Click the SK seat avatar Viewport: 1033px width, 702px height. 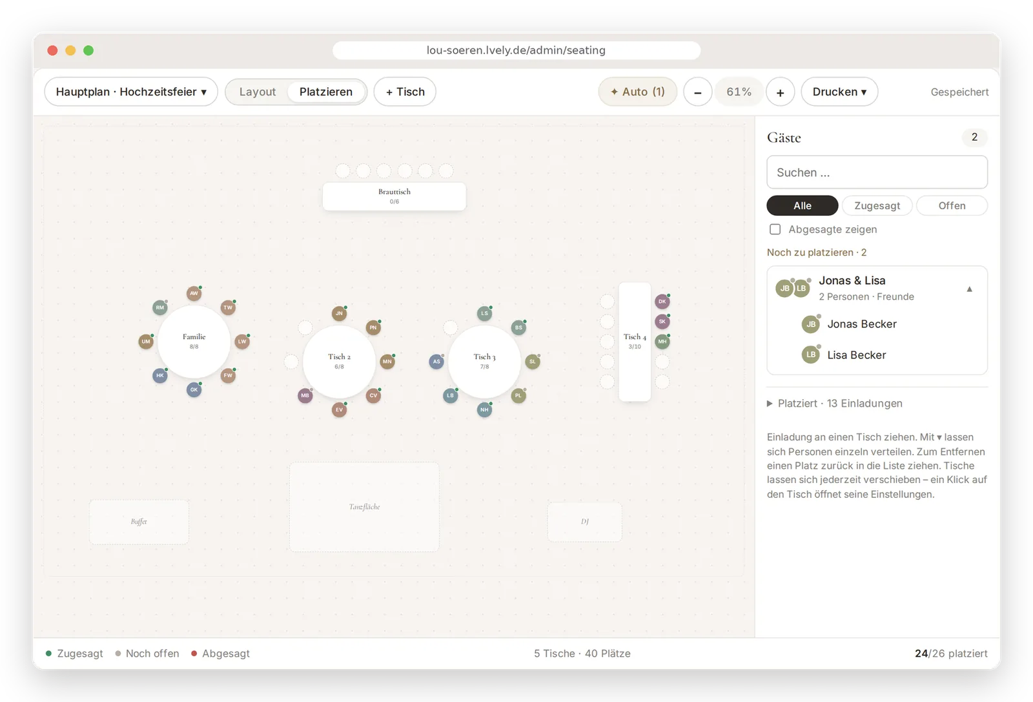pyautogui.click(x=662, y=321)
